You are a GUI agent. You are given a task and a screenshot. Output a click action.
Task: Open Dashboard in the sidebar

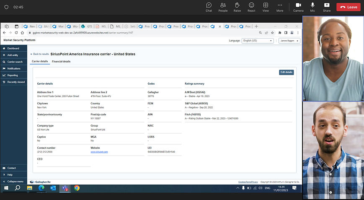click(x=13, y=48)
